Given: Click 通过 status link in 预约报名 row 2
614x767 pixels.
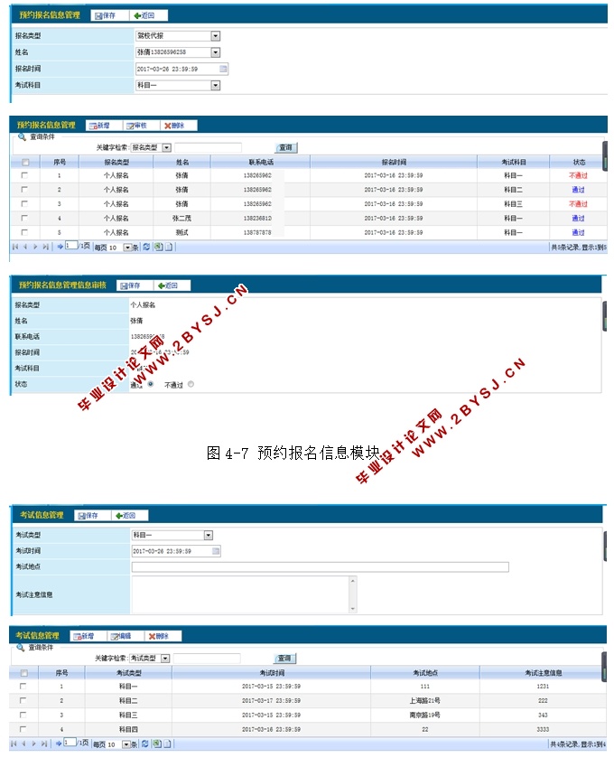Looking at the screenshot, I should [578, 190].
